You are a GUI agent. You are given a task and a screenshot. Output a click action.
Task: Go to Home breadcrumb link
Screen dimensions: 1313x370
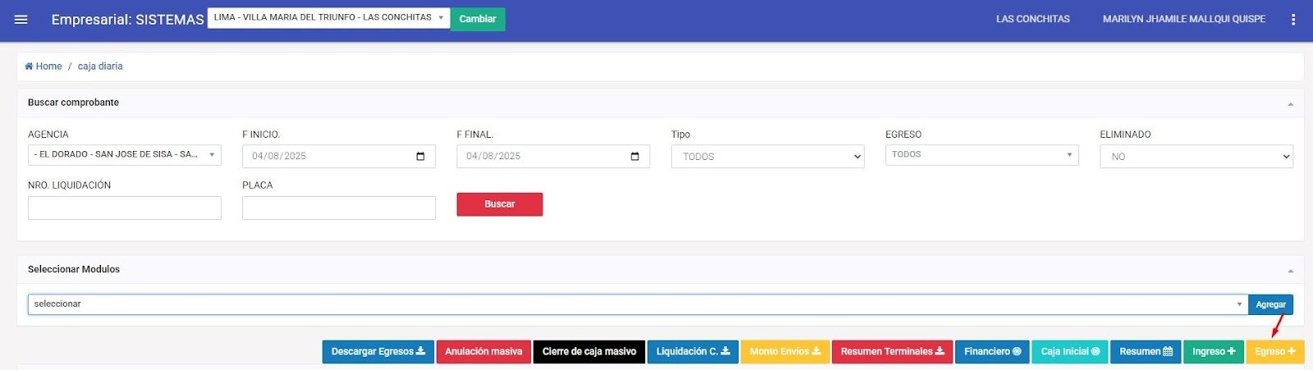[48, 66]
